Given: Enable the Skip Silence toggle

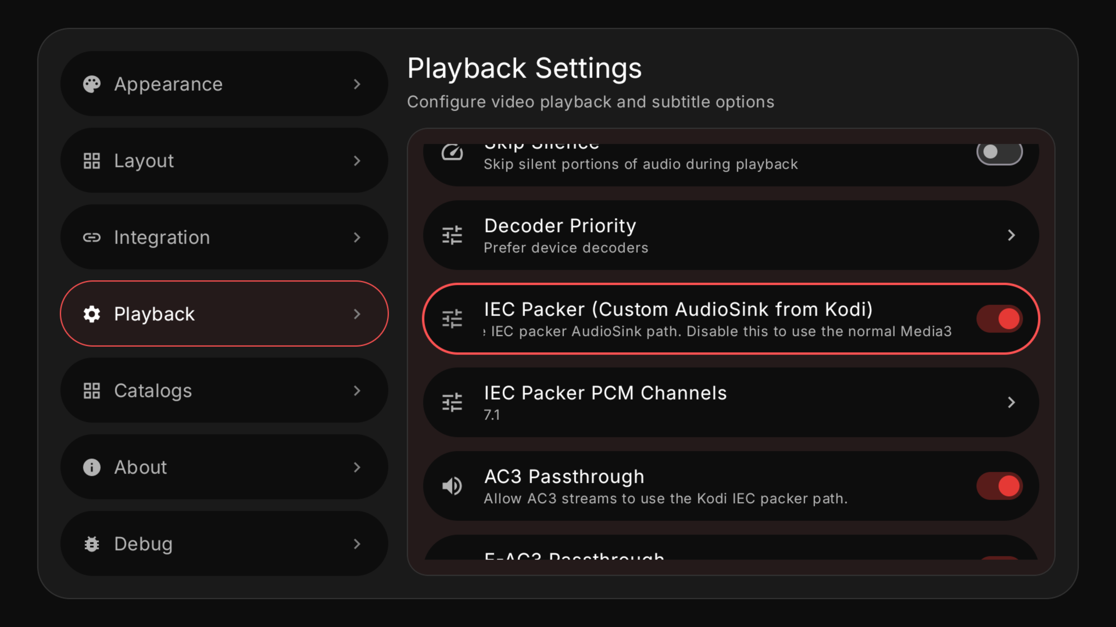Looking at the screenshot, I should tap(999, 152).
